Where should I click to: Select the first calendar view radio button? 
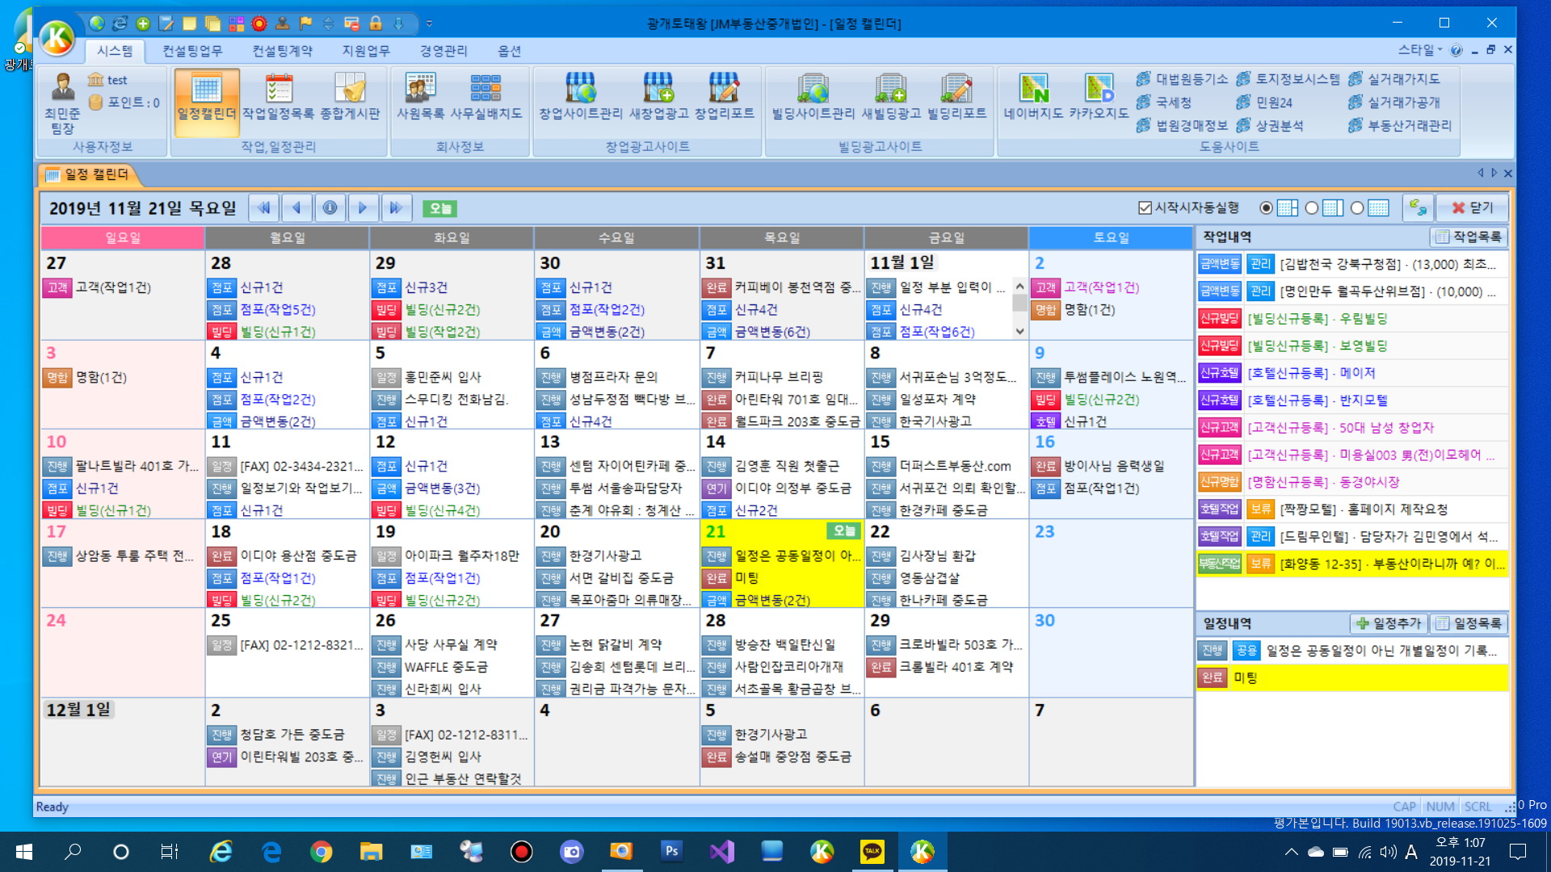point(1266,208)
